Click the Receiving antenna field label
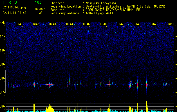This screenshot has width=177, height=112. (x=65, y=13)
